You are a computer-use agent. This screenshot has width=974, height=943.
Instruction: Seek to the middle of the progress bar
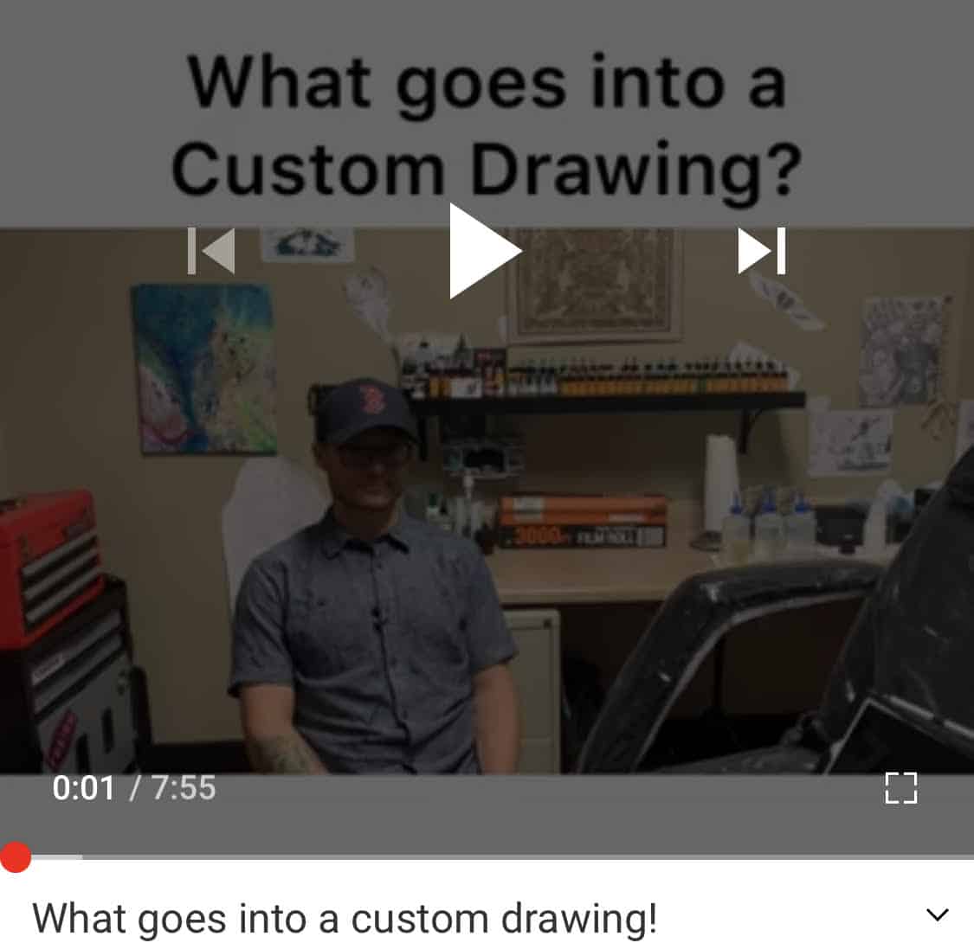click(x=487, y=857)
